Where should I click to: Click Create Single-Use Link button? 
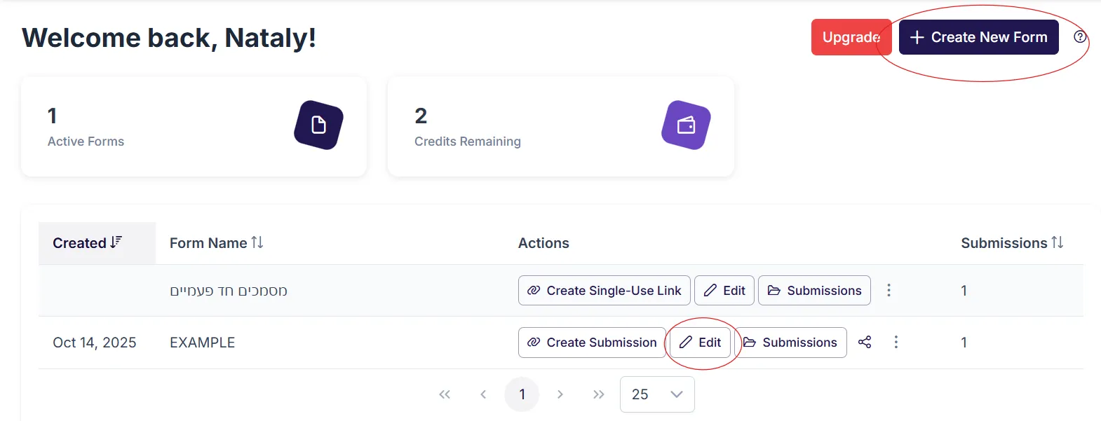[x=604, y=290]
